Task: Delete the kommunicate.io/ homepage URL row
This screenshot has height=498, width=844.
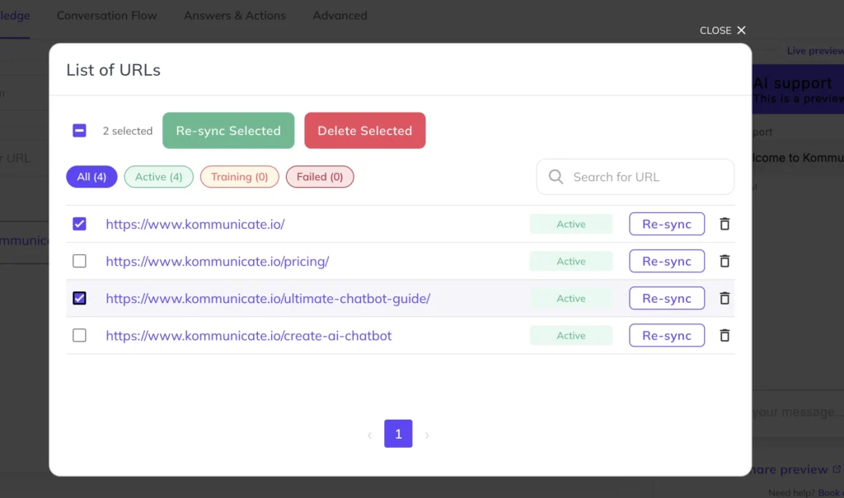Action: tap(724, 224)
